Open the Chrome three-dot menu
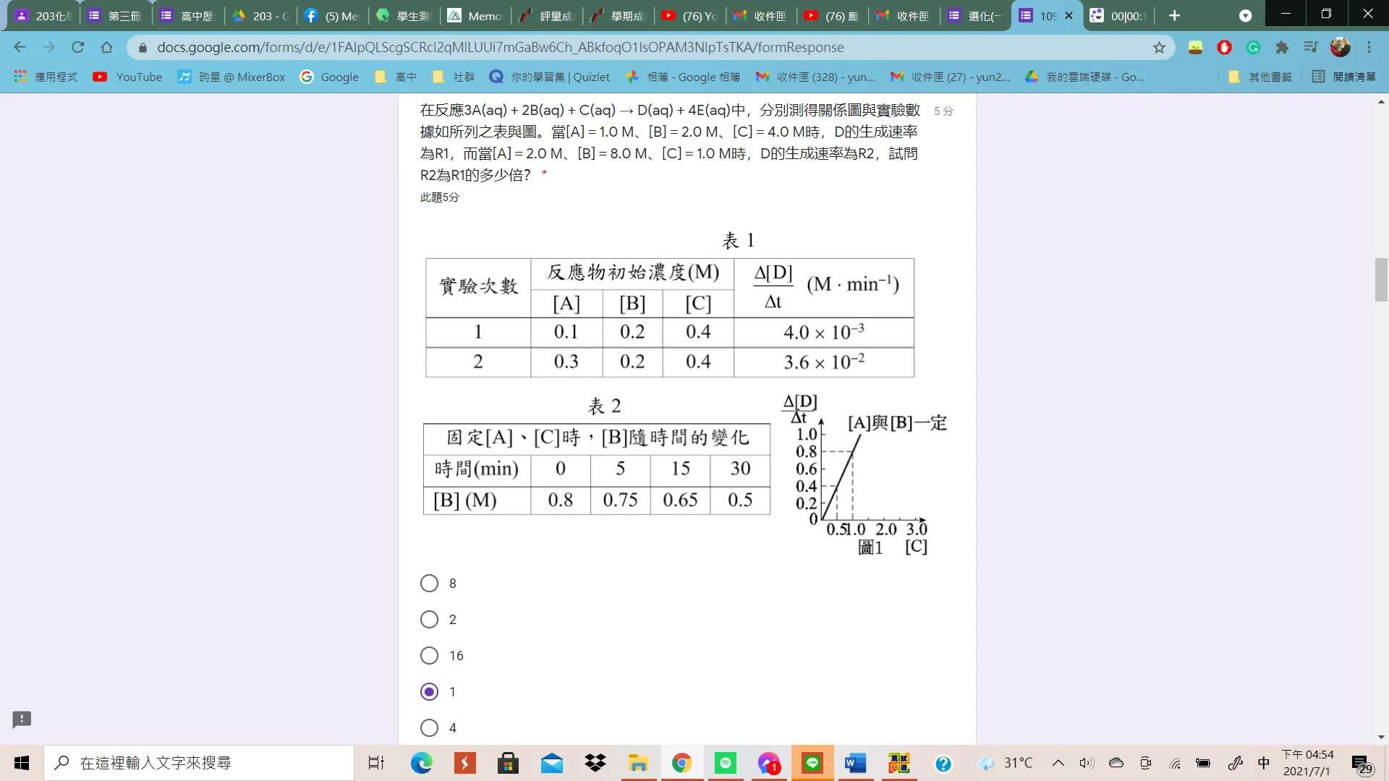 pyautogui.click(x=1369, y=47)
